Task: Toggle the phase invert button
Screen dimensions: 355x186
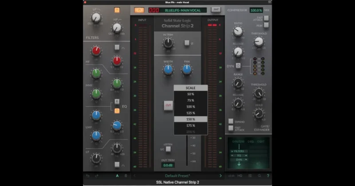Action: [x=187, y=43]
